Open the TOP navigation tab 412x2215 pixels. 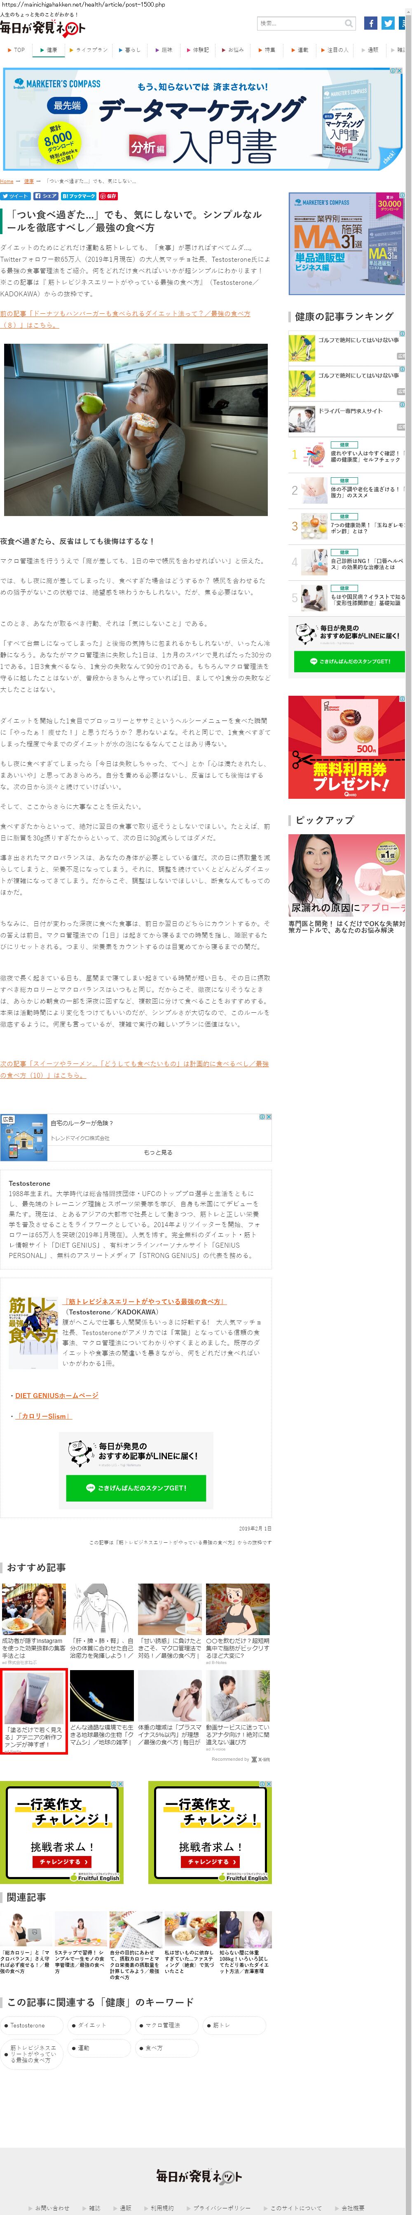coord(16,50)
